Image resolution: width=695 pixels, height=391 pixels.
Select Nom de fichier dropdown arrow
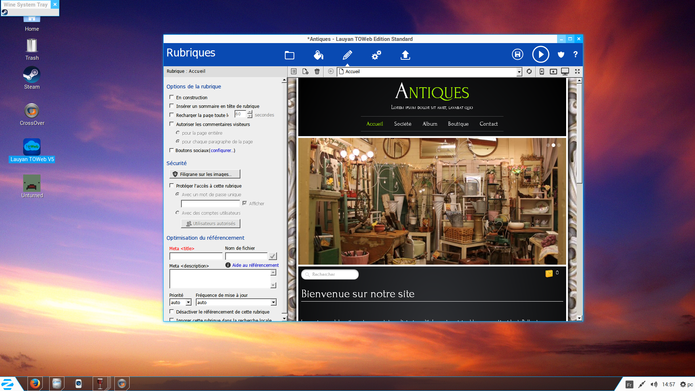273,256
